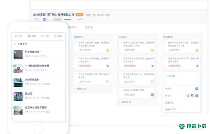Select file name 阿米专题大图
210x134 pixels.
[x=32, y=52]
